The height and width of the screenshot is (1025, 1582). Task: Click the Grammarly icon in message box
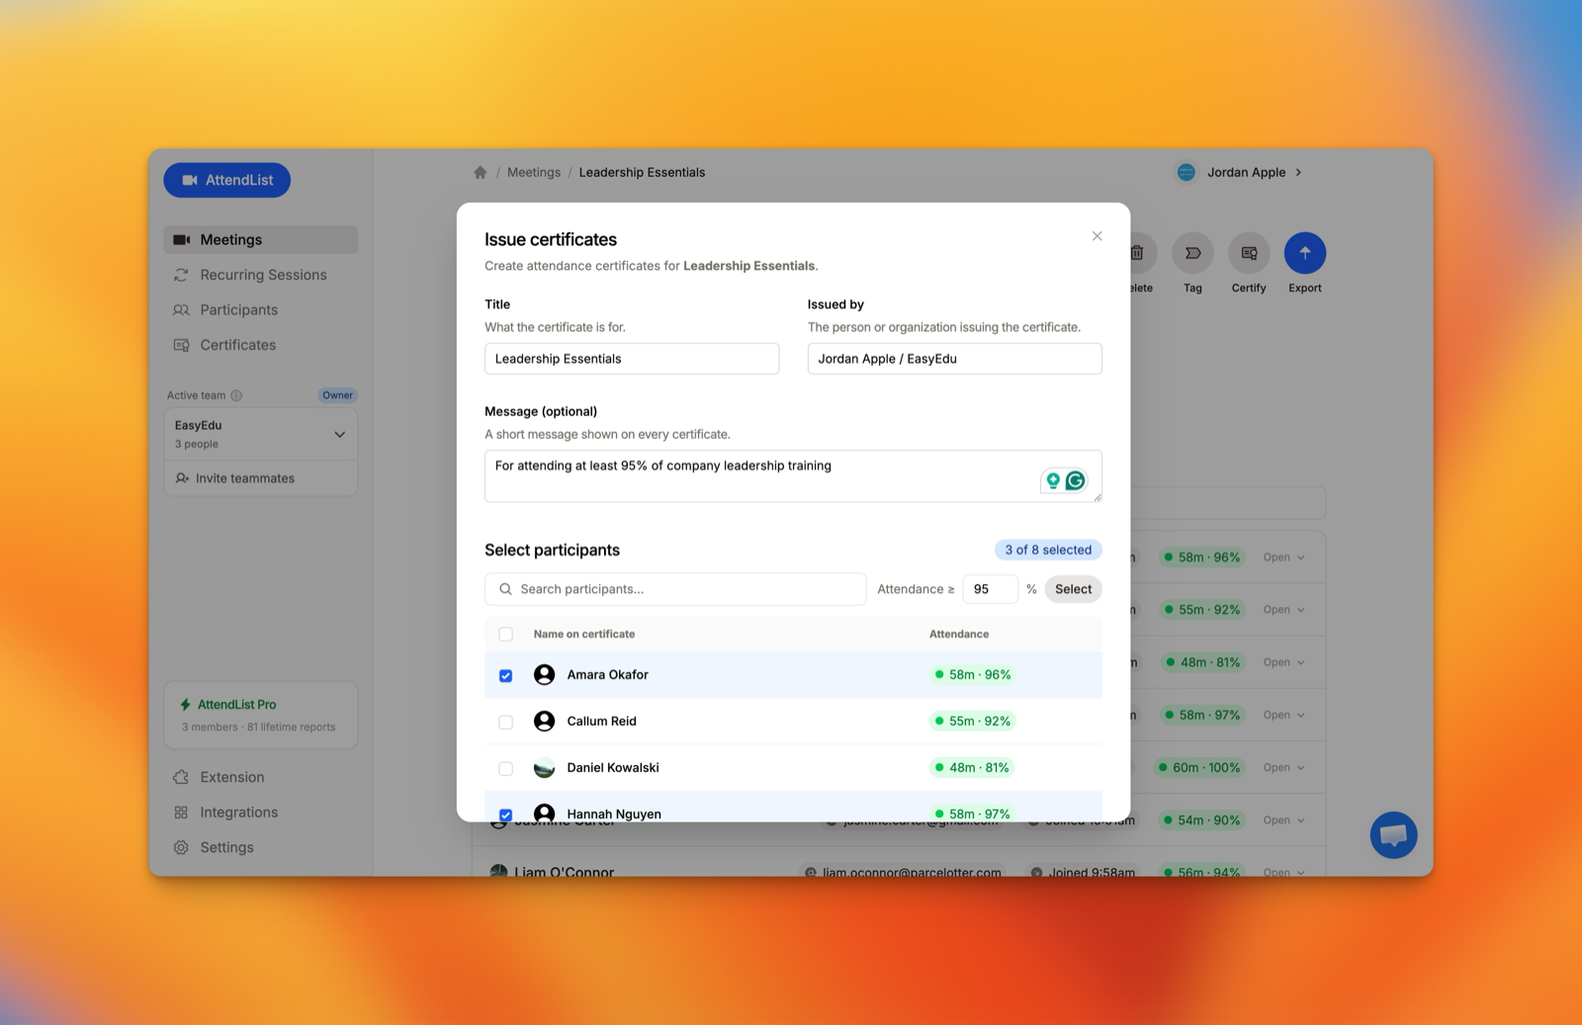pyautogui.click(x=1076, y=480)
